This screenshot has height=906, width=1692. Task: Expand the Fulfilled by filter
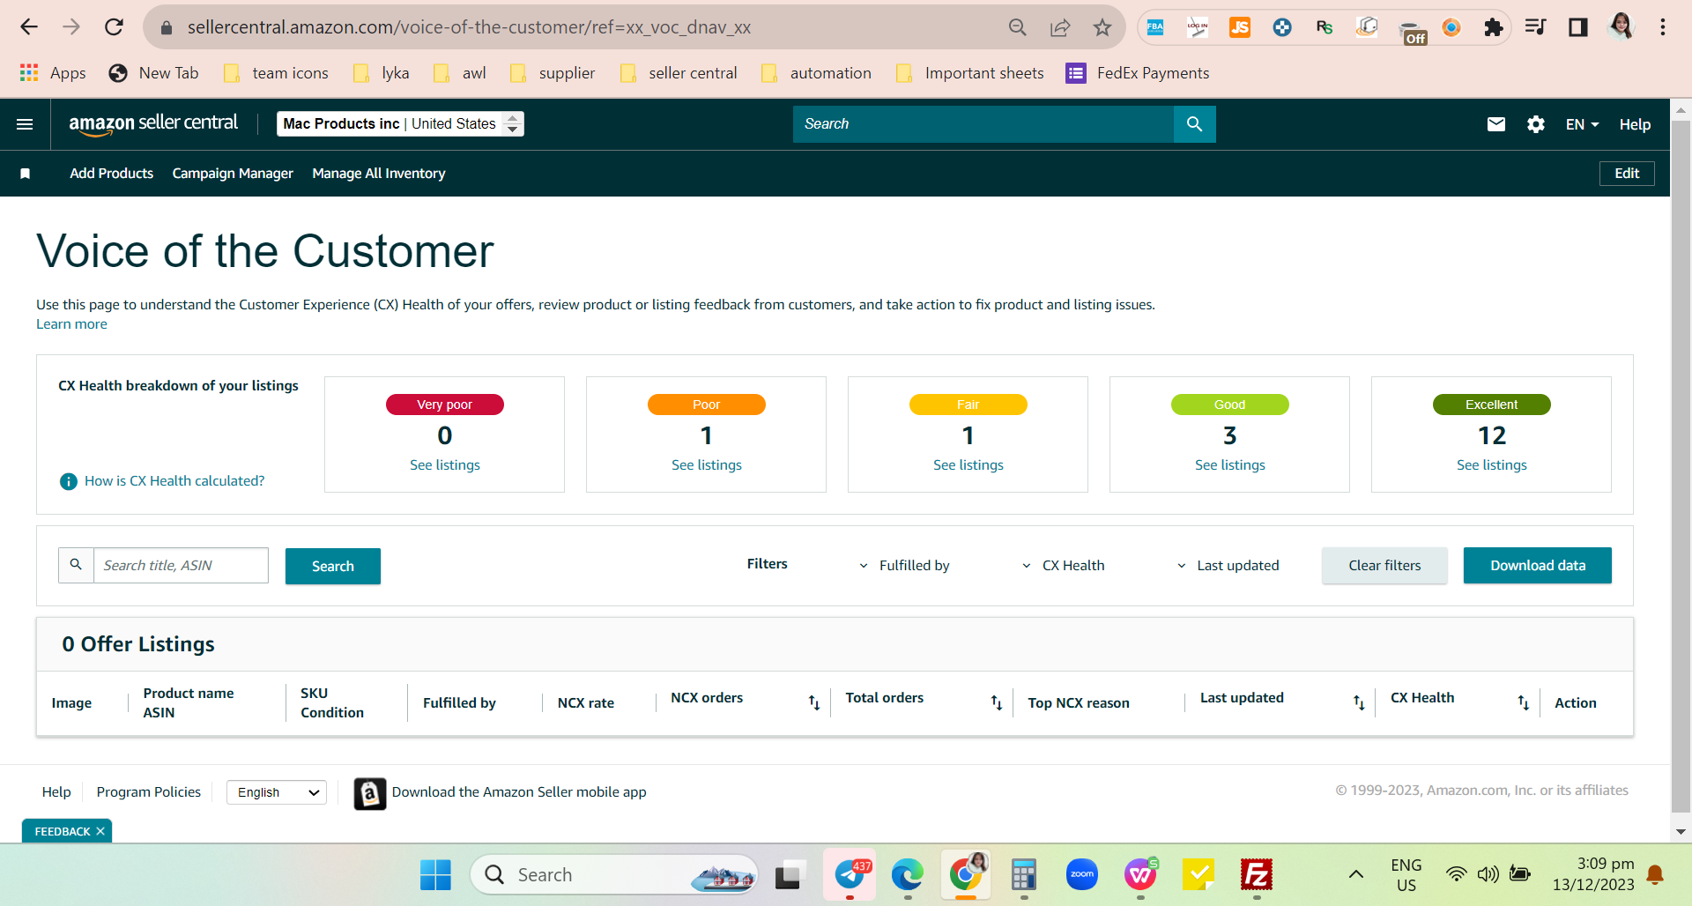point(903,566)
